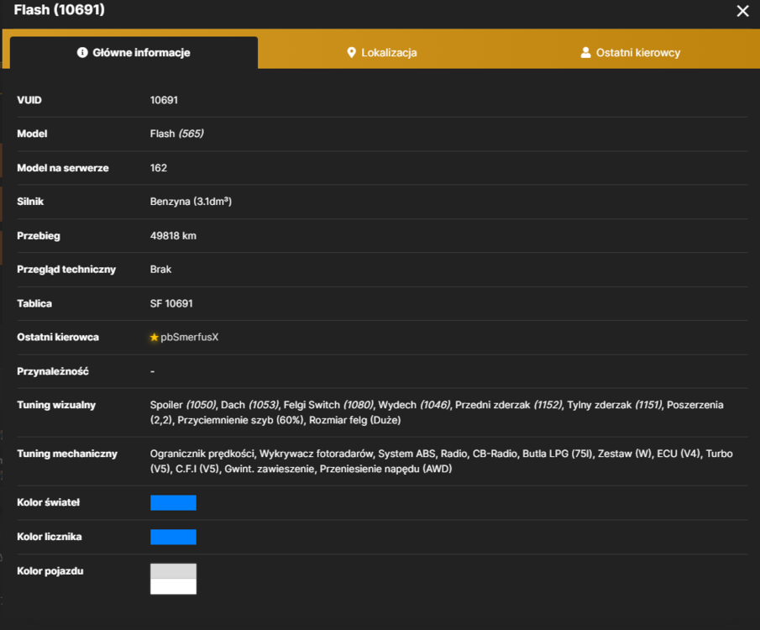The image size is (760, 630).
Task: Click the light gray Kolor pojazdu swatch
Action: coord(173,571)
